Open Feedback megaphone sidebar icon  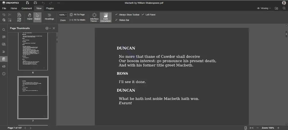(4, 66)
